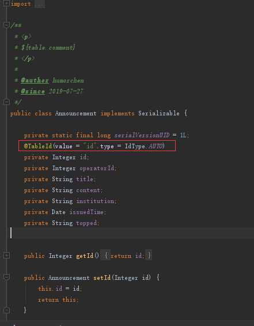Screen dimensions: 254x326
Task: Collapse the setId method at its opening marker
Action: point(7,277)
